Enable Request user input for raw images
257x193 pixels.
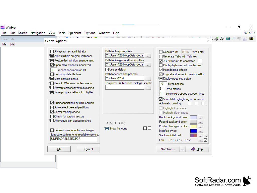pyautogui.click(x=52, y=130)
